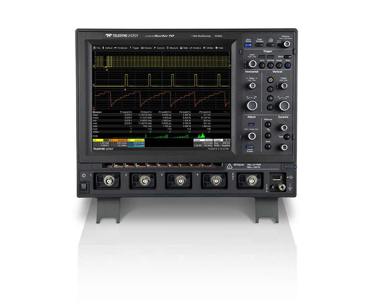Screen dimensions: 385x301
Task: Toggle the Touch Screen button
Action: [x=250, y=147]
